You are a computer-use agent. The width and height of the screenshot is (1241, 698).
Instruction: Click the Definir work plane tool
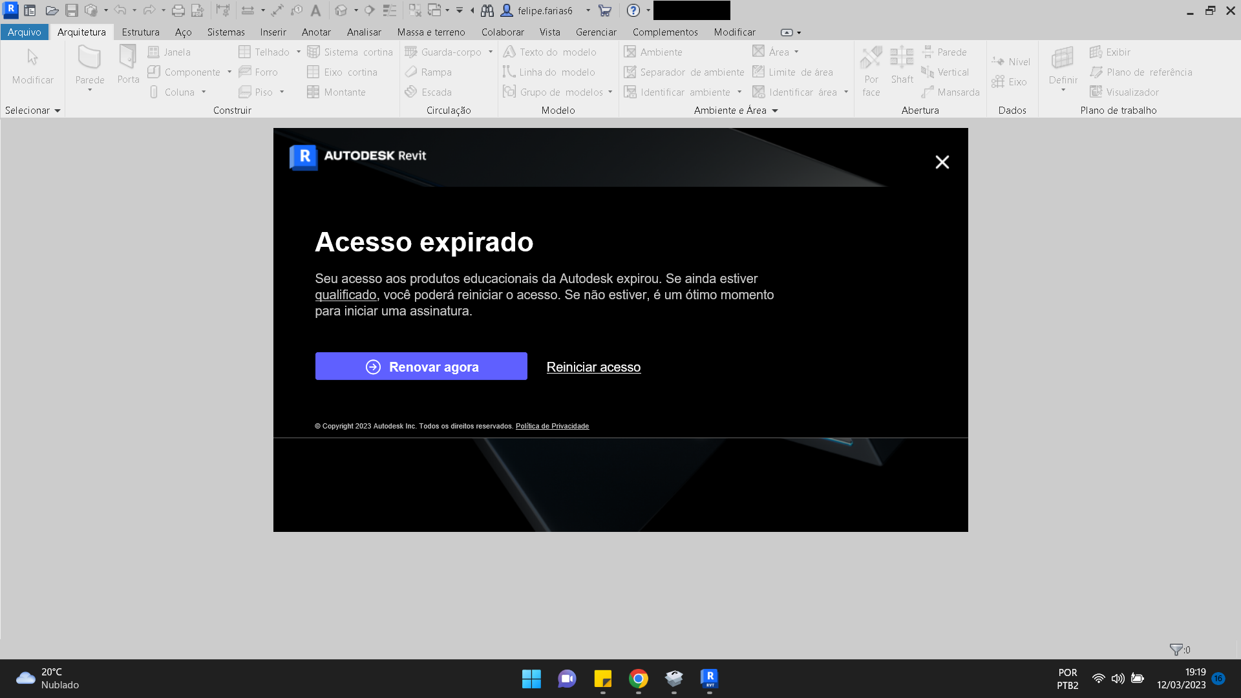click(x=1063, y=65)
